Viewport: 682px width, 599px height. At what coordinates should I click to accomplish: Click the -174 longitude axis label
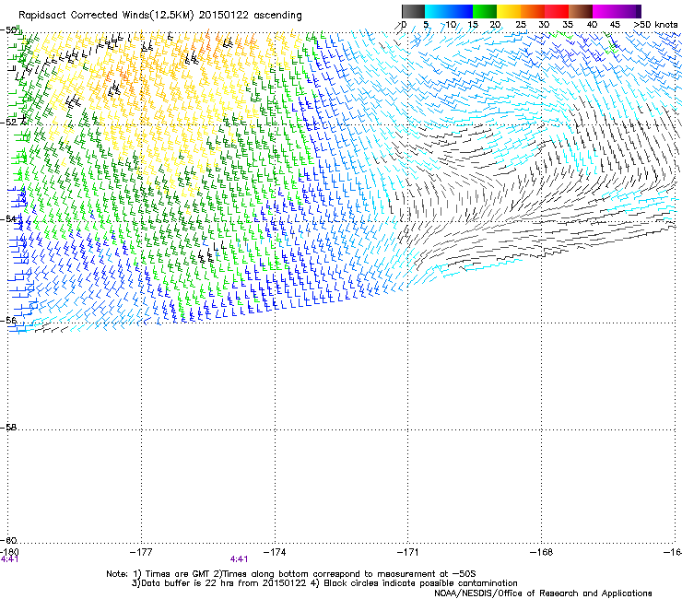pyautogui.click(x=275, y=552)
